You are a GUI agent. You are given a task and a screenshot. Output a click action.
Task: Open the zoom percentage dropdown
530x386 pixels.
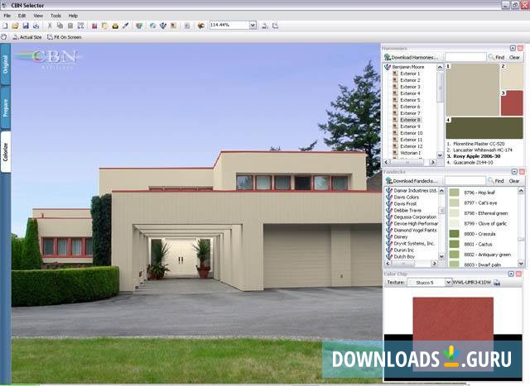253,26
